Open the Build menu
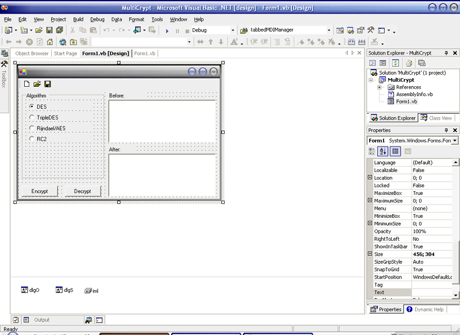This screenshot has width=460, height=335. click(78, 19)
